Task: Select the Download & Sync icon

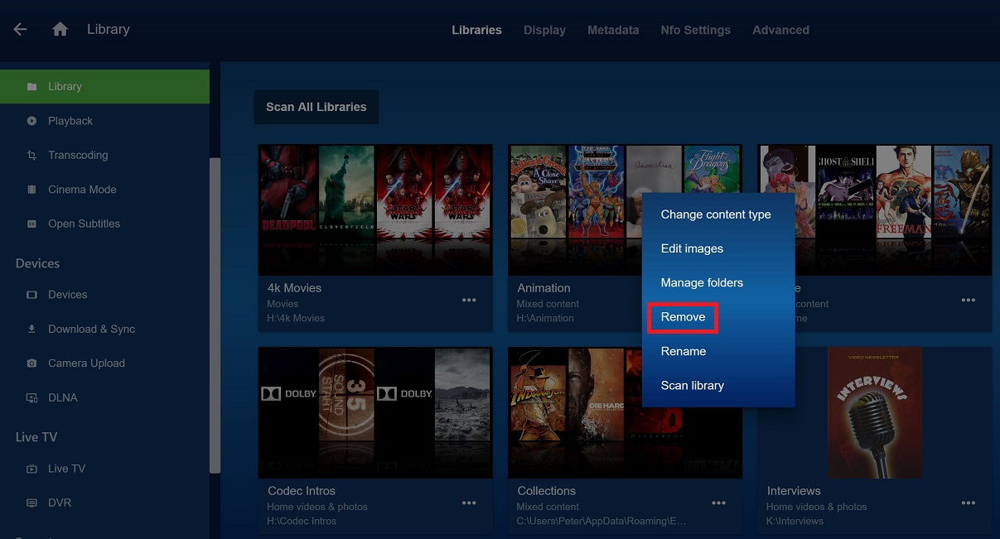Action: (x=31, y=329)
